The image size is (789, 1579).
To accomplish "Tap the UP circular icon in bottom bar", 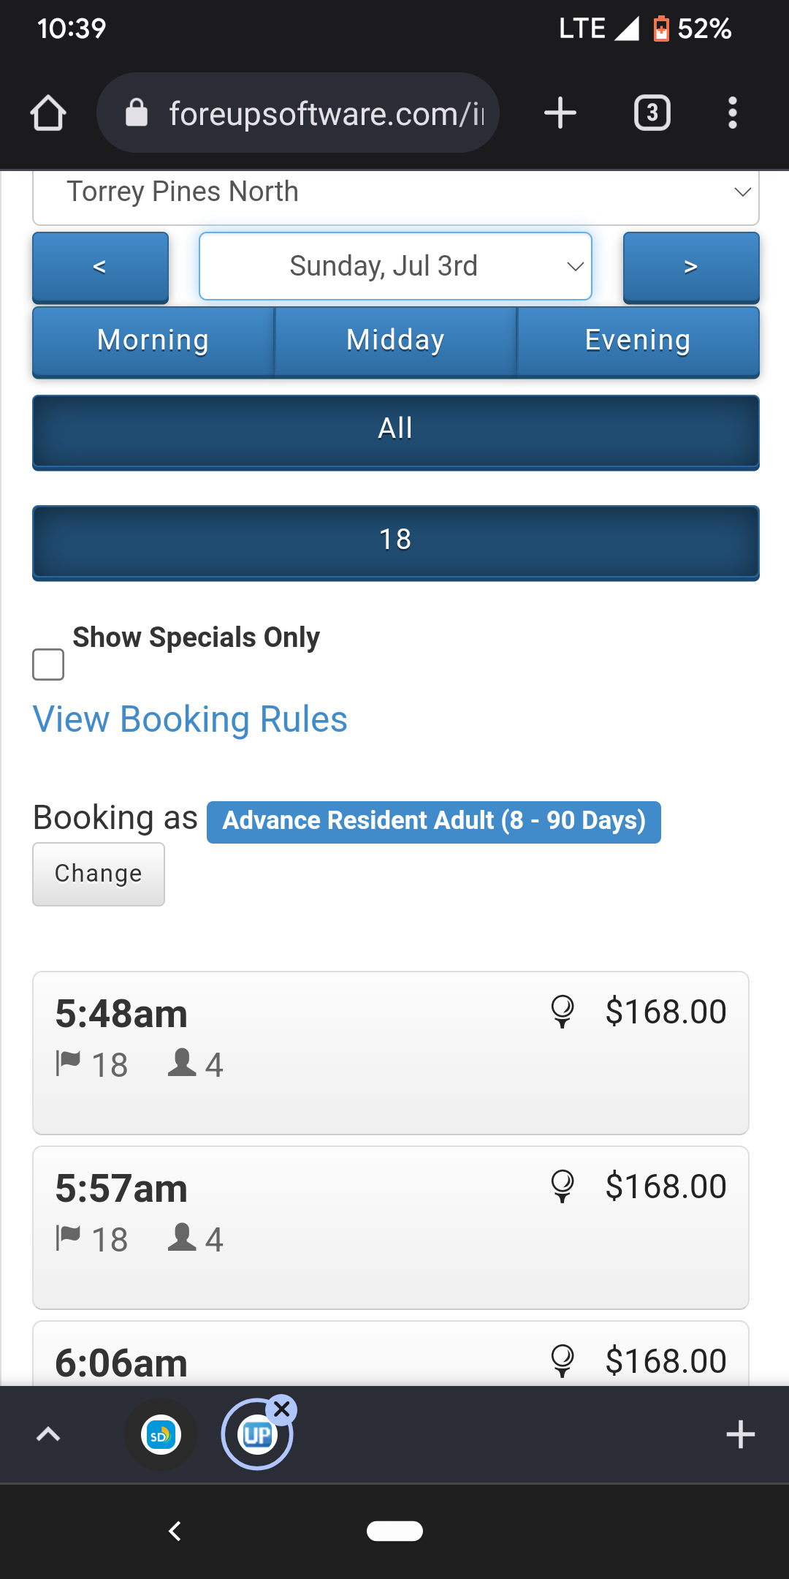I will click(x=256, y=1435).
